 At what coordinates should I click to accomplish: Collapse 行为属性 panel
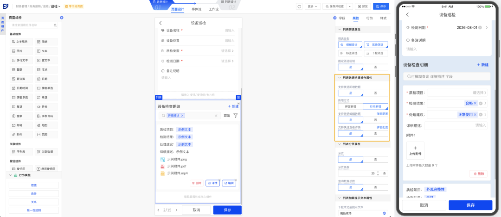tap(10, 175)
